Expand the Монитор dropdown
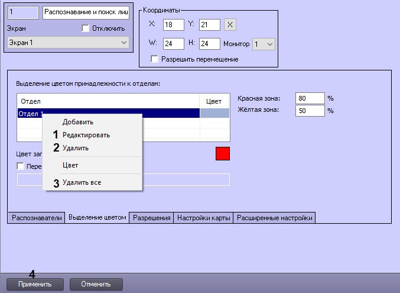 264,44
